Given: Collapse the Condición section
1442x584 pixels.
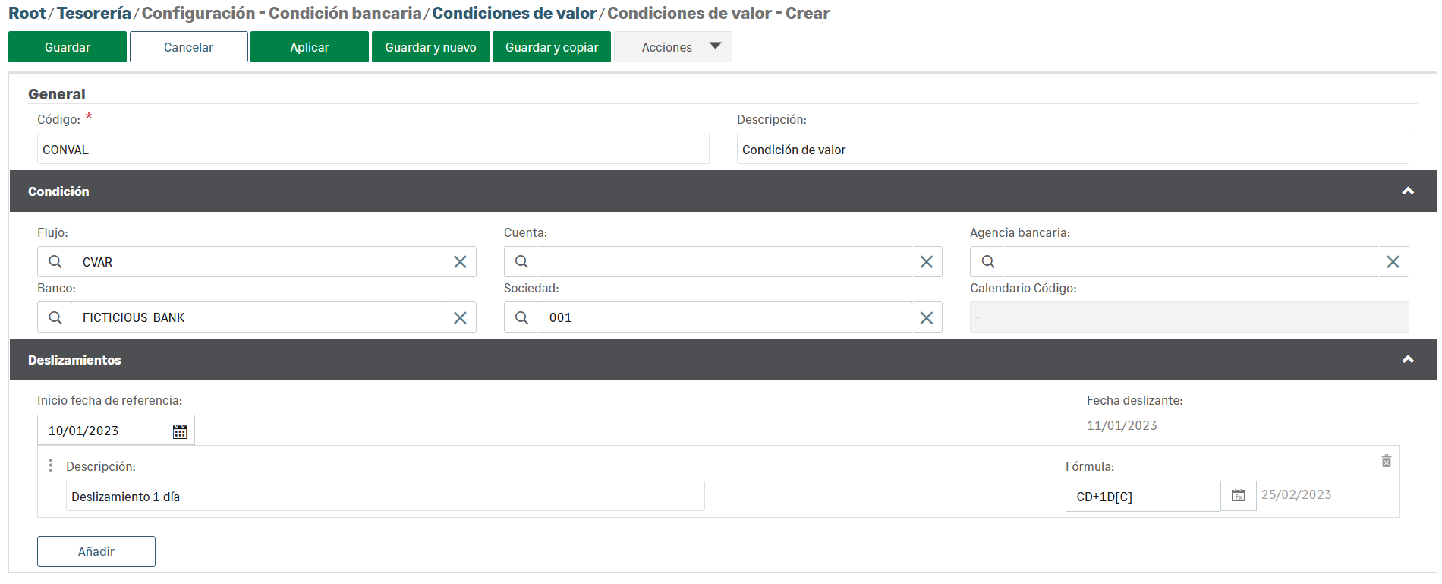Looking at the screenshot, I should tap(1408, 191).
